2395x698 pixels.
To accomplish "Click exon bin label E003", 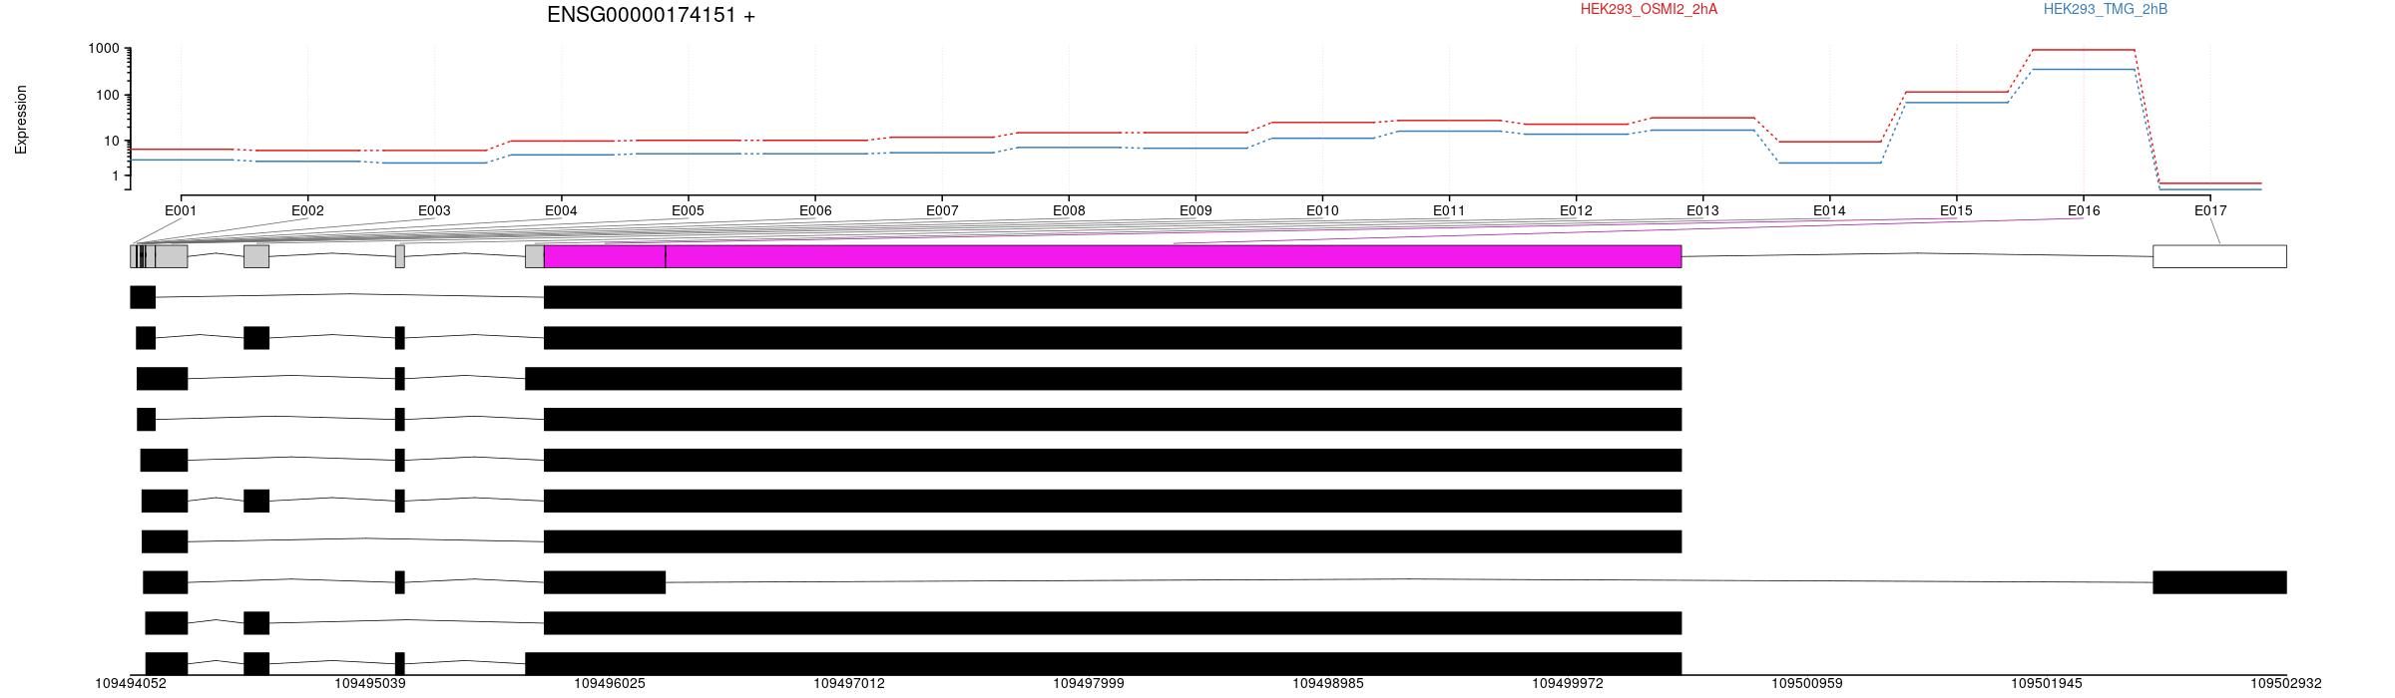I will [434, 210].
